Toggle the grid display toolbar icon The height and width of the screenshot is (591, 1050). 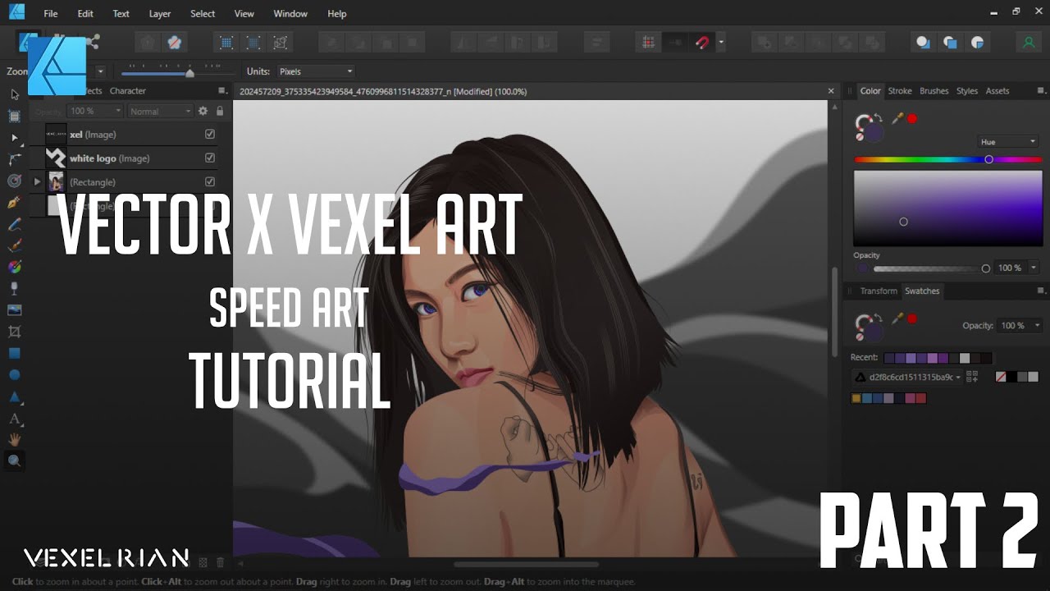tap(648, 43)
